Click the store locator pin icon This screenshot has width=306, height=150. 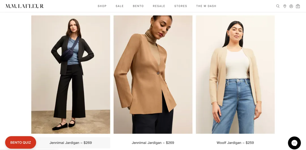pyautogui.click(x=285, y=6)
